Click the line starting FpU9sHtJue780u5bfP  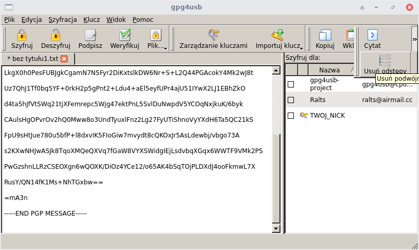121,135
